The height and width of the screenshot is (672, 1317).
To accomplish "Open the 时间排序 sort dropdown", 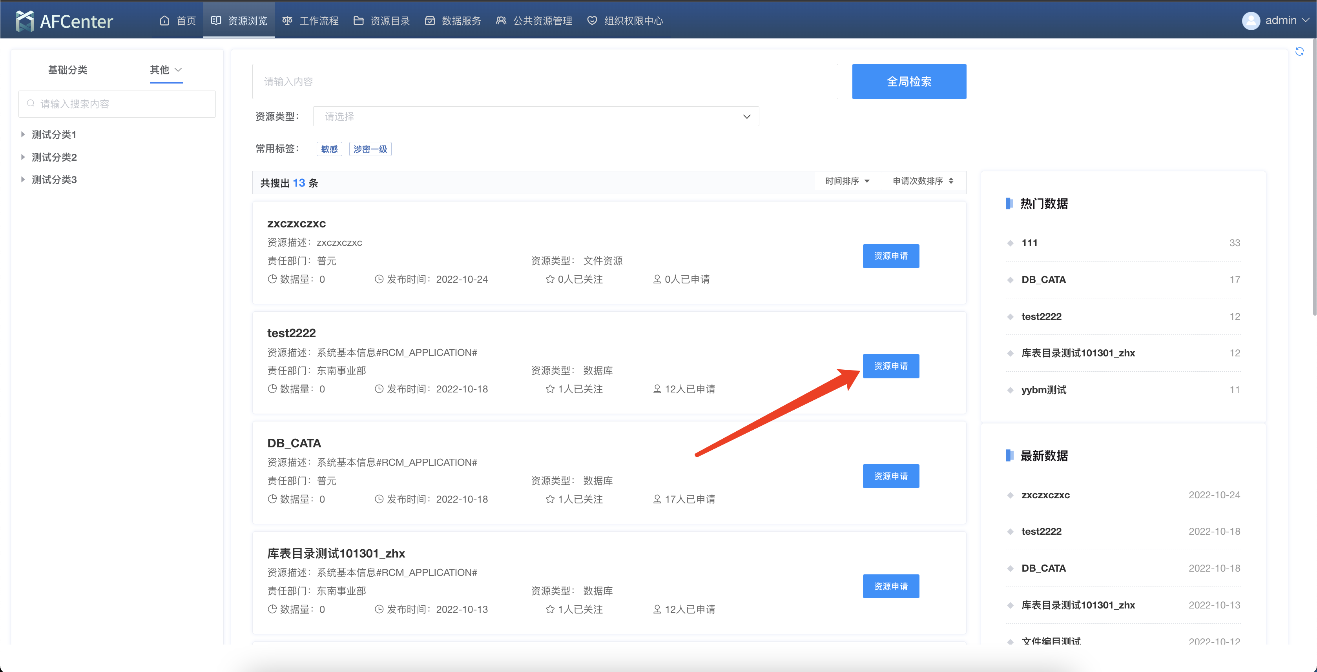I will [846, 181].
